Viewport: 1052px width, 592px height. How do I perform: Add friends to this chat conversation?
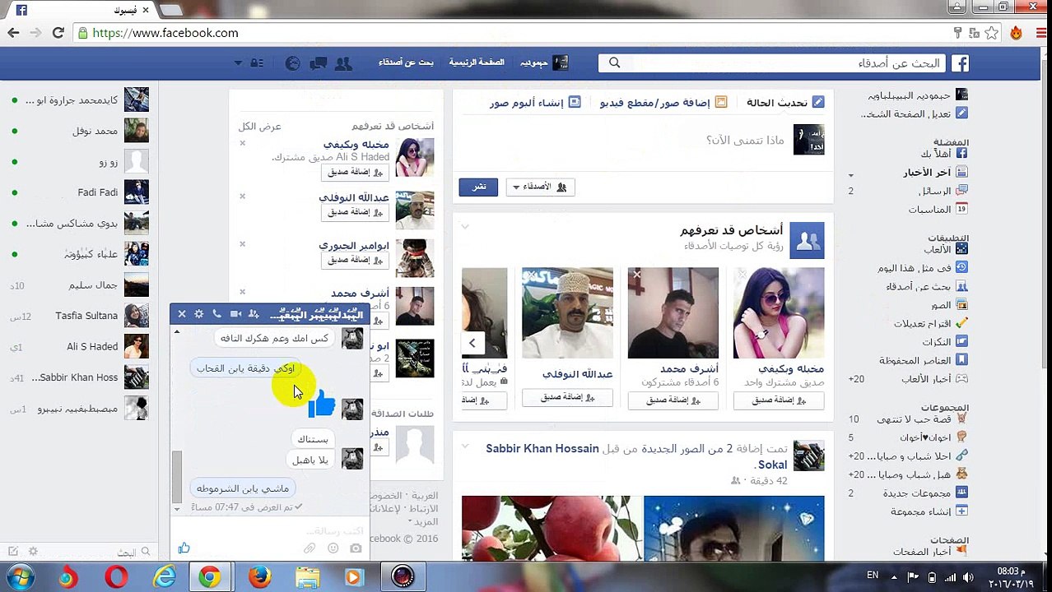[254, 314]
